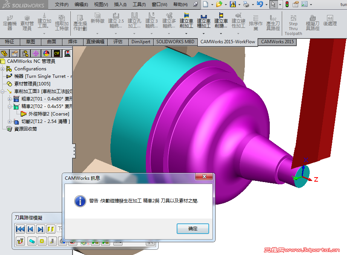Click the Print icon
Screen dimensions: 347x255
point(246,4)
